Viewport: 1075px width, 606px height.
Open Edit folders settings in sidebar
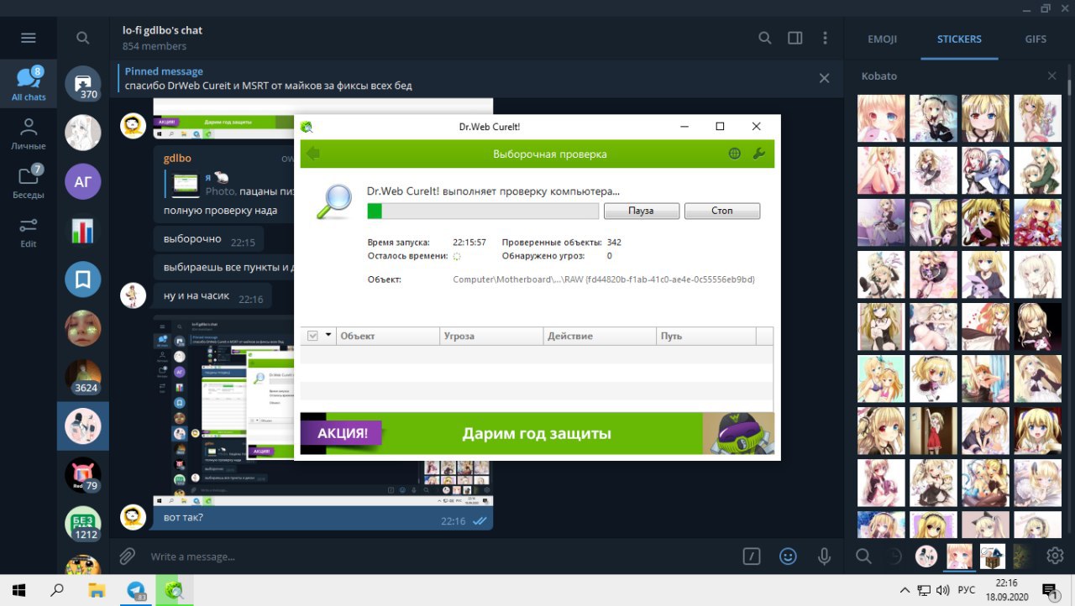(x=29, y=231)
